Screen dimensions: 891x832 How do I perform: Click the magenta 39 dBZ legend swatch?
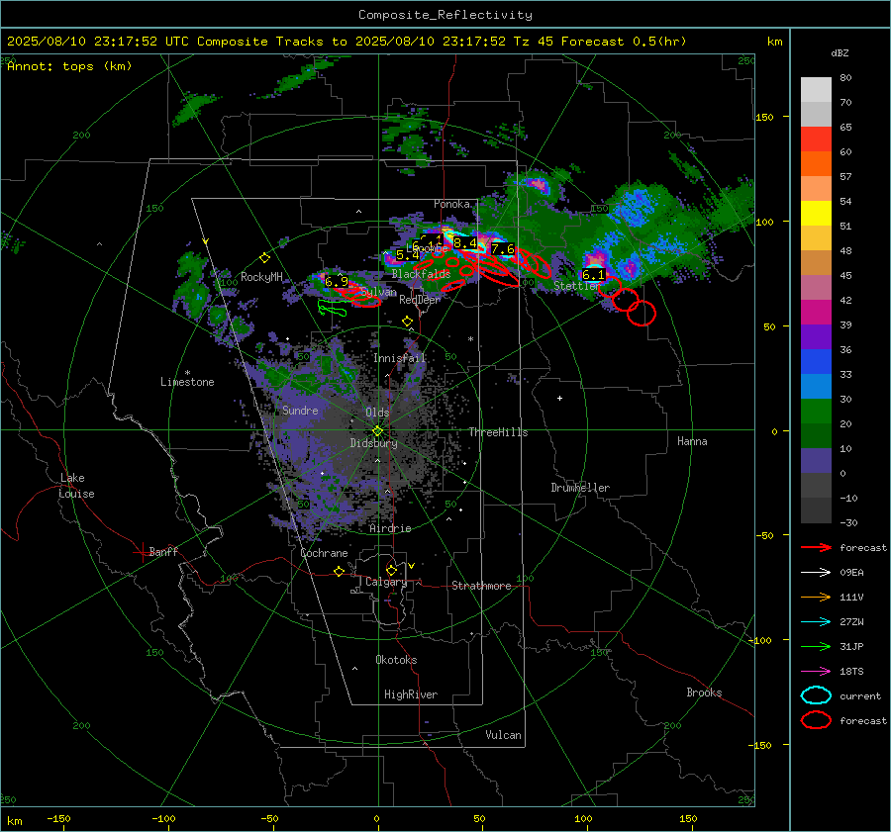(816, 312)
